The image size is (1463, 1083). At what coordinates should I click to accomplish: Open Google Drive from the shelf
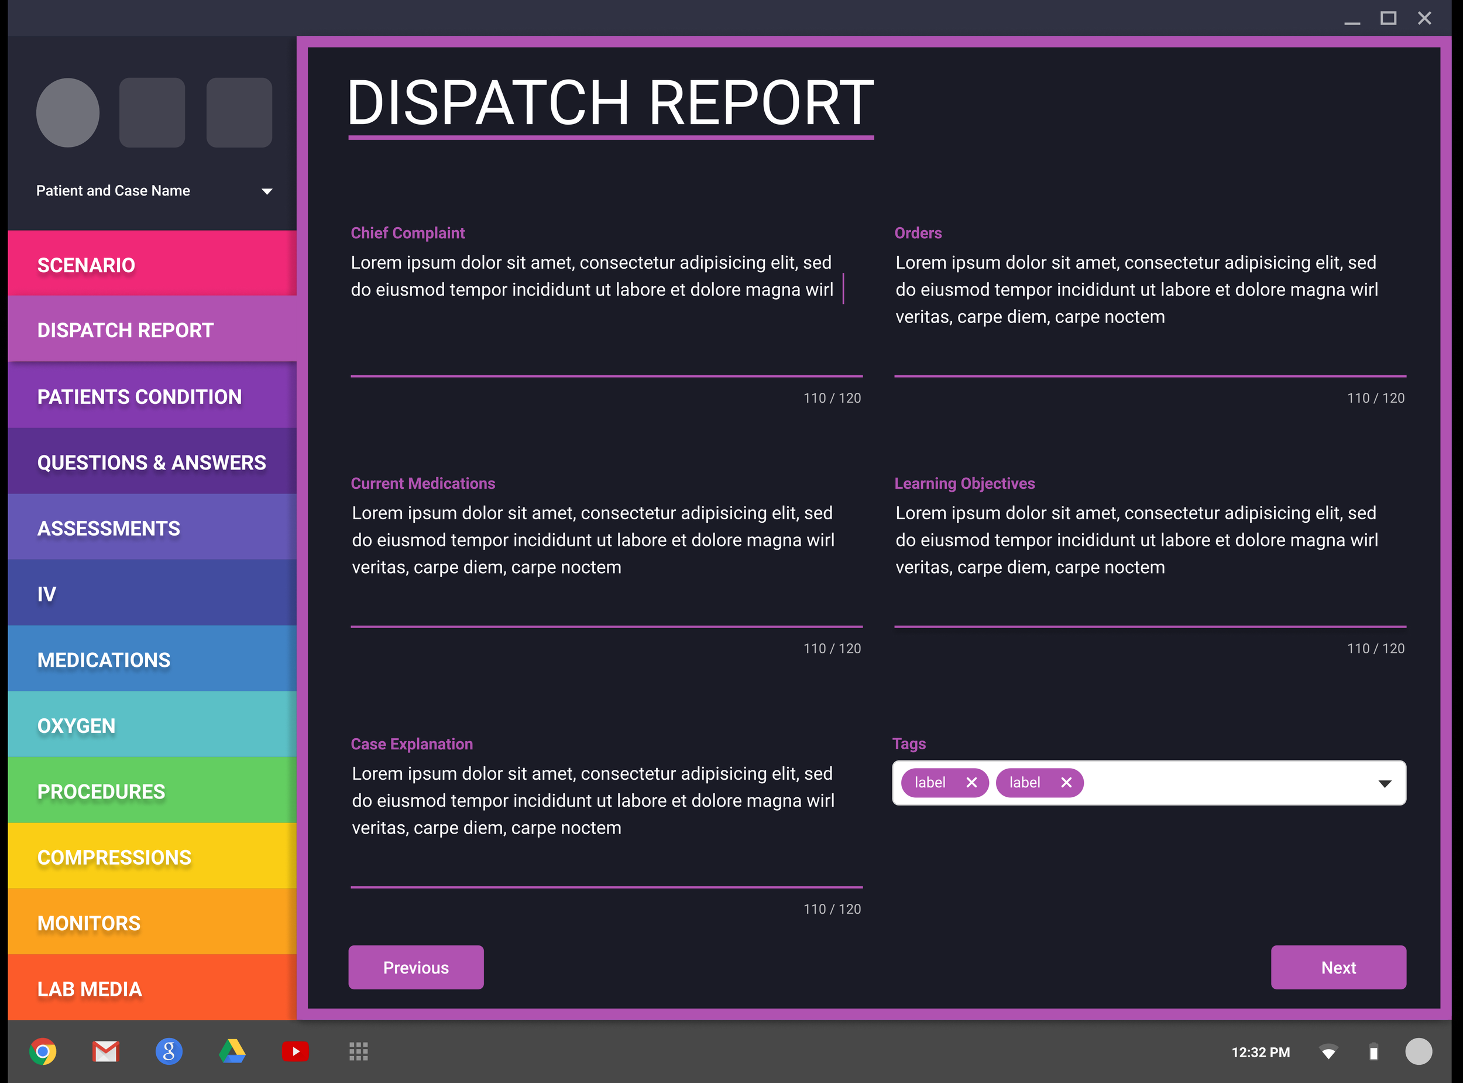pos(232,1051)
